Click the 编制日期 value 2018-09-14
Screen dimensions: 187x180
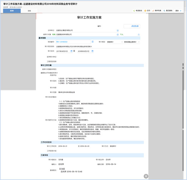pyautogui.click(x=111, y=164)
